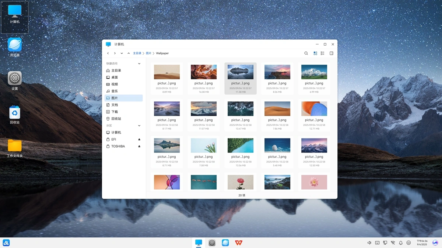
Task: Click 图片 in the breadcrumb path
Action: [x=148, y=53]
